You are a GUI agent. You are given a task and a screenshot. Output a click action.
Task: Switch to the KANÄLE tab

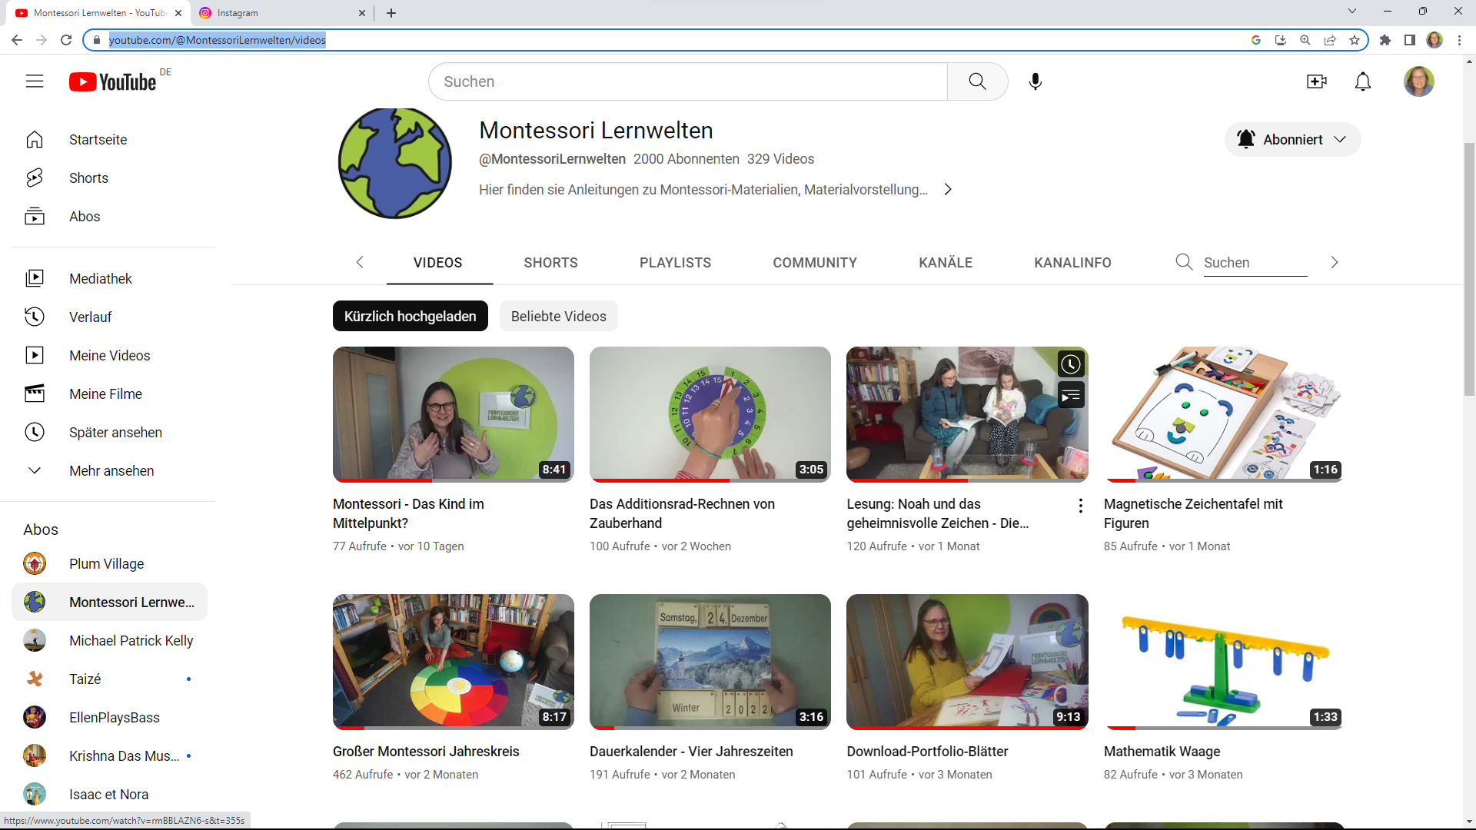pyautogui.click(x=946, y=262)
